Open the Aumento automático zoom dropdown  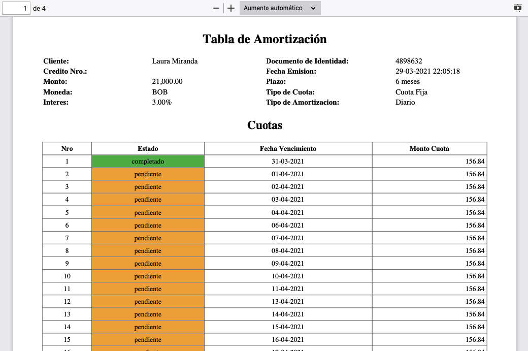point(280,8)
